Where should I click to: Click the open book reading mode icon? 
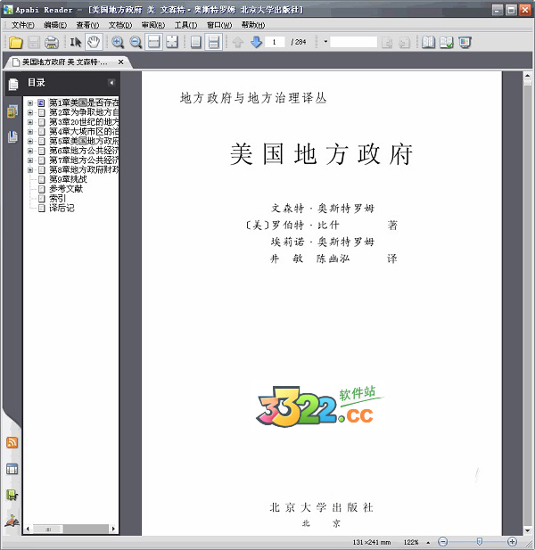pos(428,42)
